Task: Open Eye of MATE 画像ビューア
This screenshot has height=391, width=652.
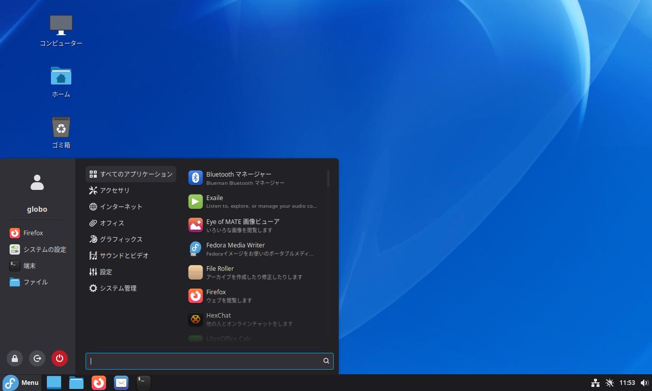Action: 242,225
